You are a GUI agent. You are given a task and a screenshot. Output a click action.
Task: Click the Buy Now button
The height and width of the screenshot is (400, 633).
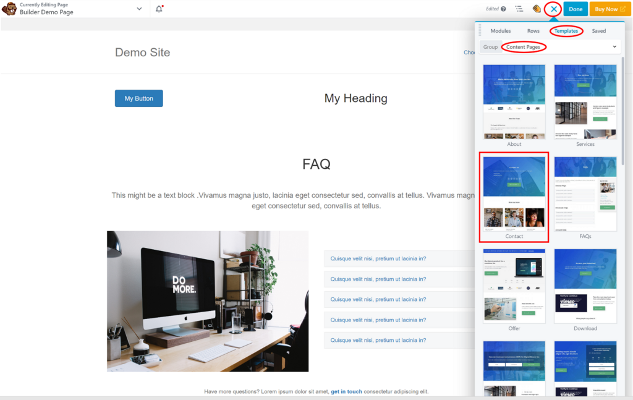pyautogui.click(x=610, y=9)
